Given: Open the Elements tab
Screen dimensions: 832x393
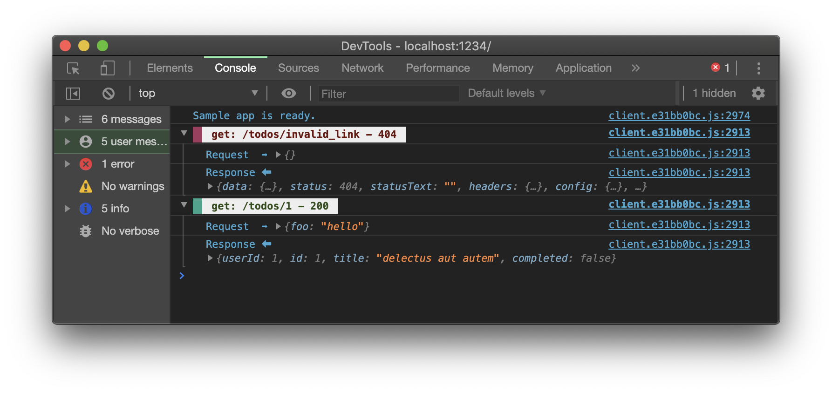Looking at the screenshot, I should pyautogui.click(x=170, y=68).
